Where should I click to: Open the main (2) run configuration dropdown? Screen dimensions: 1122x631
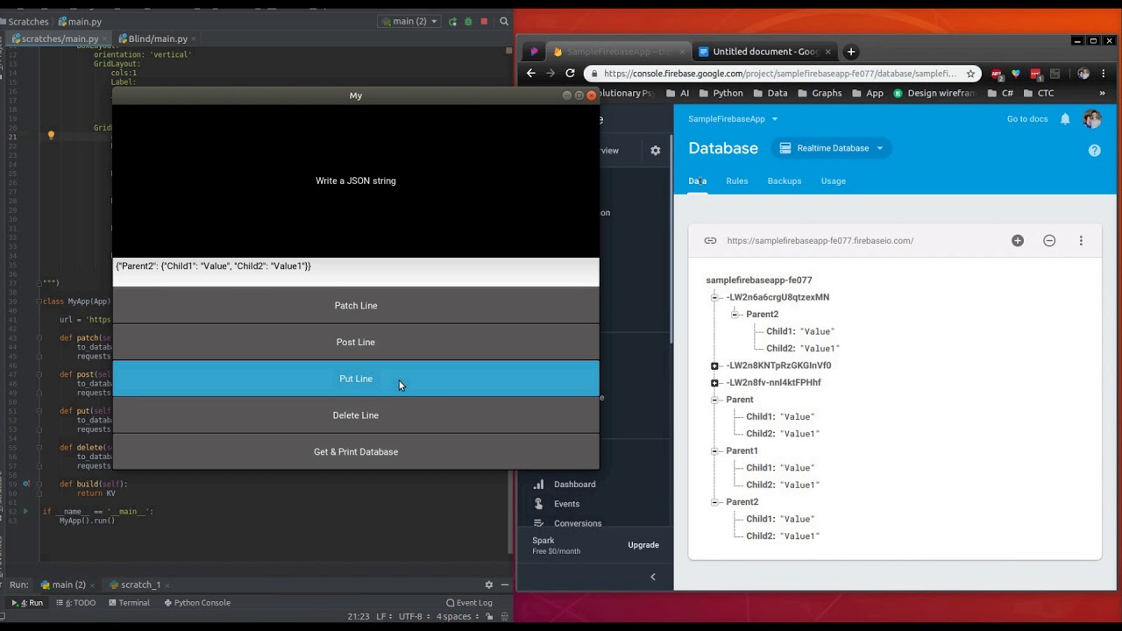[408, 21]
